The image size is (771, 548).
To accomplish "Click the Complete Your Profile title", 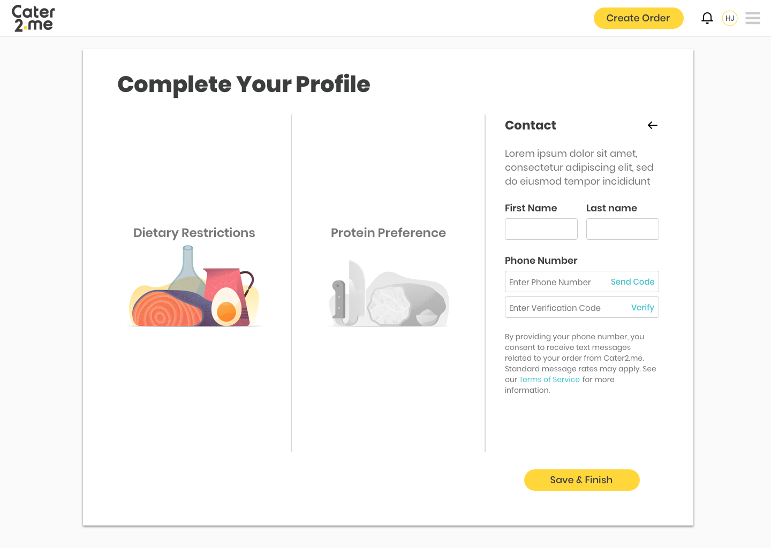I will point(244,85).
